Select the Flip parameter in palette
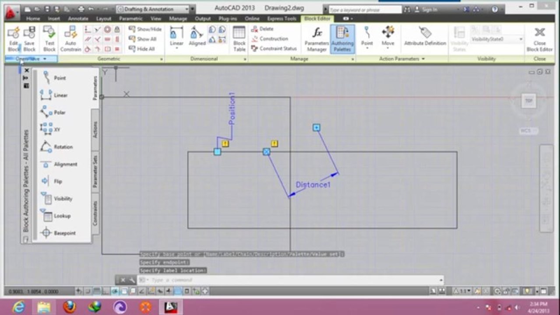 (x=53, y=181)
